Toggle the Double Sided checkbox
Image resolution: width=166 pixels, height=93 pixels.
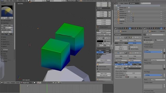pyautogui.click(x=156, y=40)
